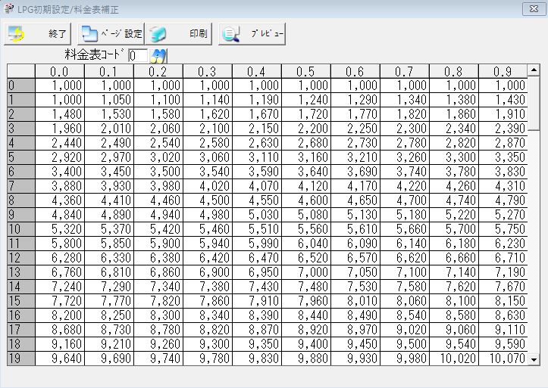Screen dimensions: 548x388
Task: Click the cell containing 10,070
Action: (x=503, y=359)
